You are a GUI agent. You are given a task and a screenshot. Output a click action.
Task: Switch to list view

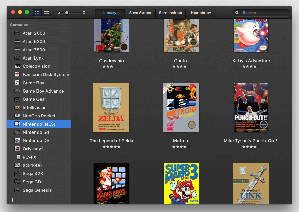(x=46, y=13)
